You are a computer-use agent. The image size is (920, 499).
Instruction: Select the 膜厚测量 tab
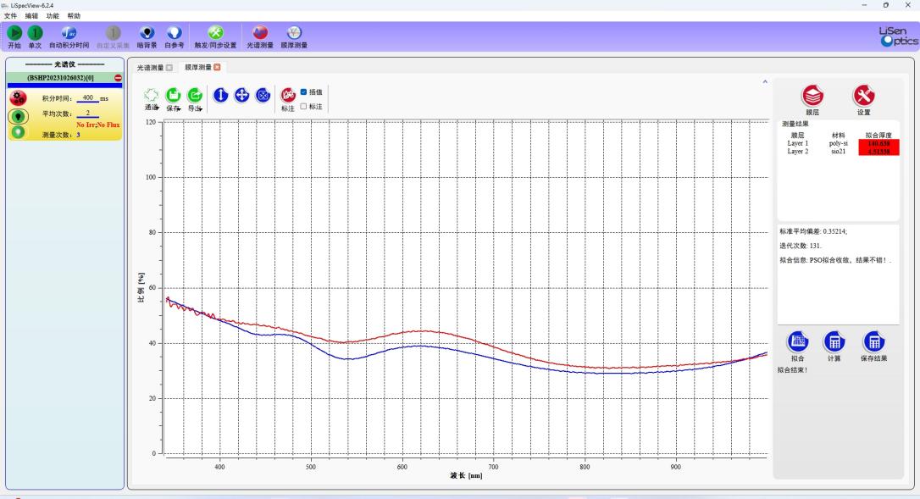197,68
